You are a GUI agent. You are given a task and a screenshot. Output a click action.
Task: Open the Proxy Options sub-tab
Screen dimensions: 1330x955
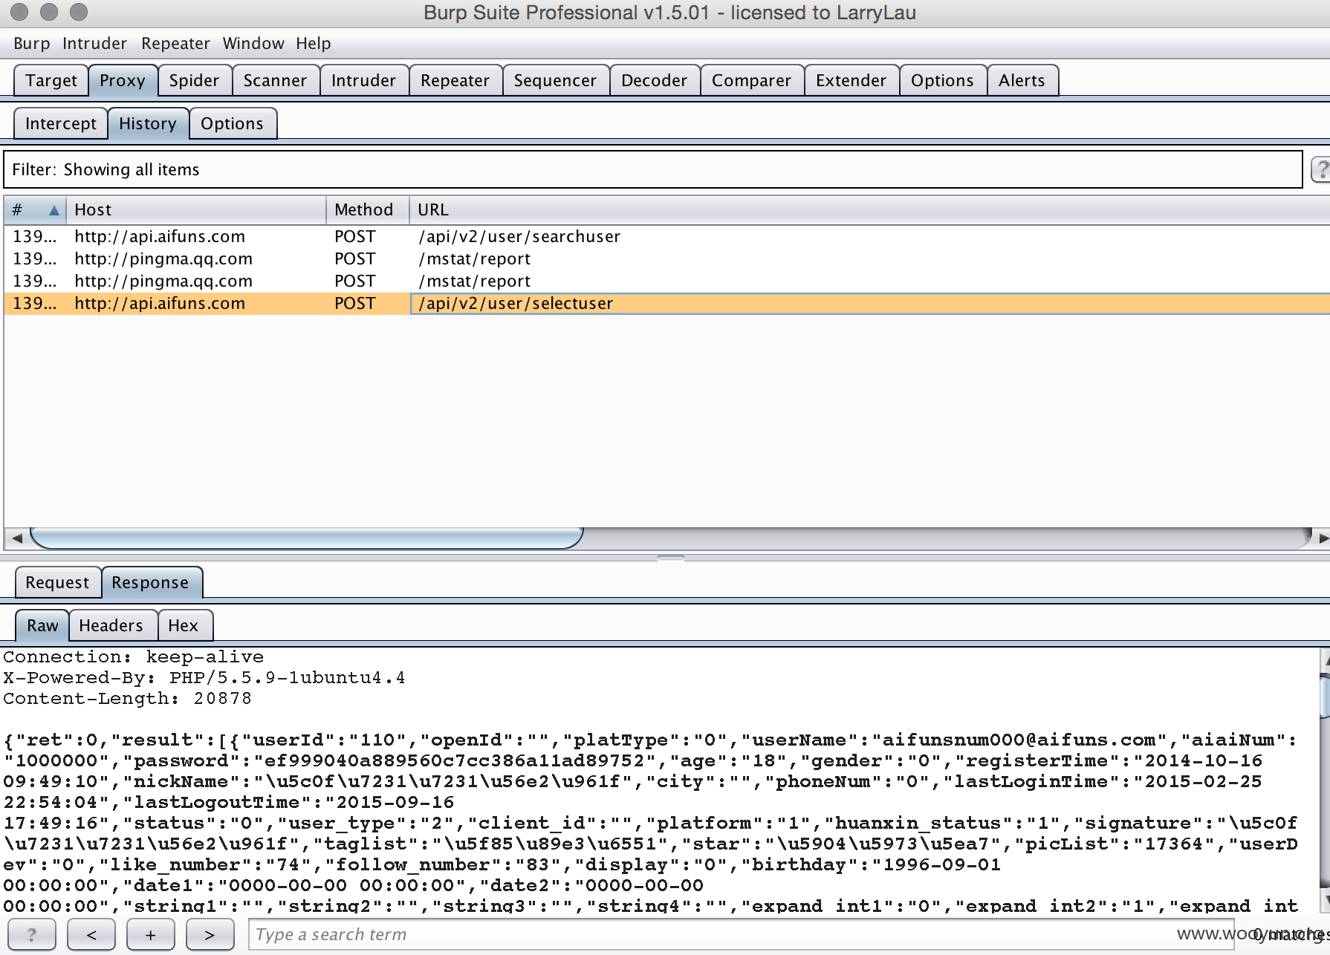click(x=232, y=123)
